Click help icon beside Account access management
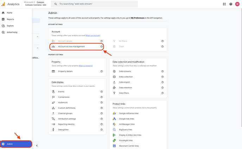Viewport: 242px width, 149px height. point(102,47)
